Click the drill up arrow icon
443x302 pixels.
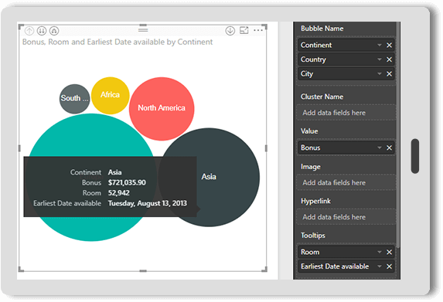(x=29, y=30)
